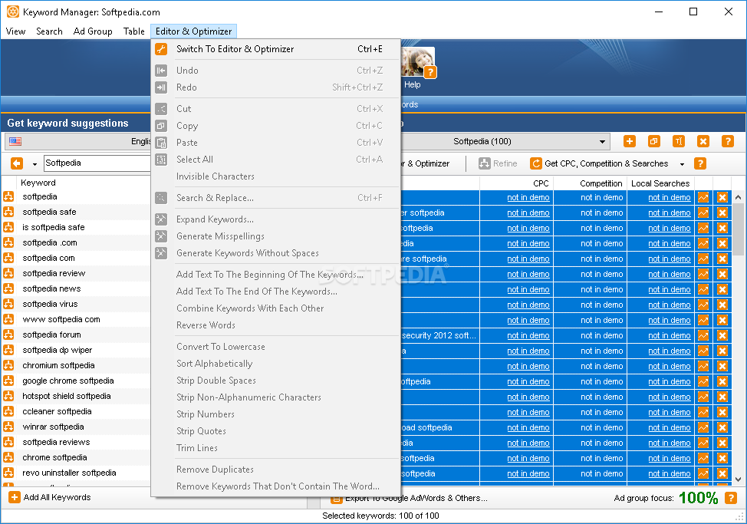Open the Search menu

point(50,31)
